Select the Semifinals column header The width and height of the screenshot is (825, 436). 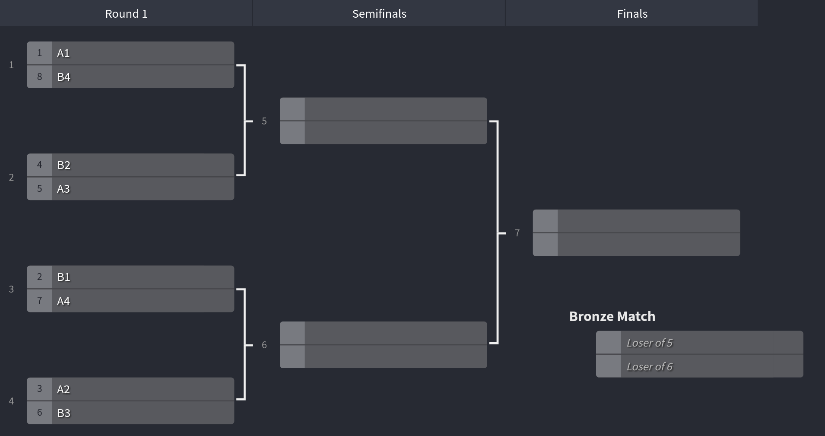pyautogui.click(x=379, y=13)
